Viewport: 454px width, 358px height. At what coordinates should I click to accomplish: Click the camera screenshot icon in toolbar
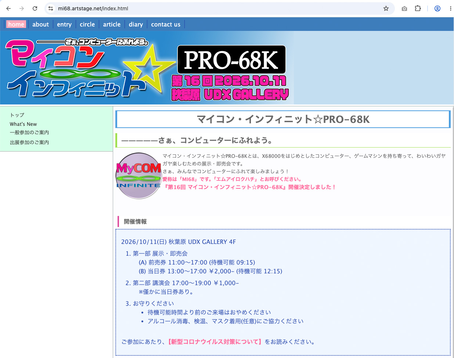[404, 8]
